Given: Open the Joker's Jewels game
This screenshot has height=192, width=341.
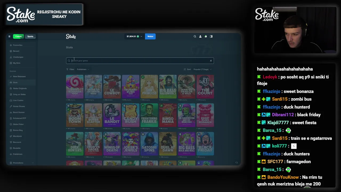Looking at the screenshot, I should point(131,144).
